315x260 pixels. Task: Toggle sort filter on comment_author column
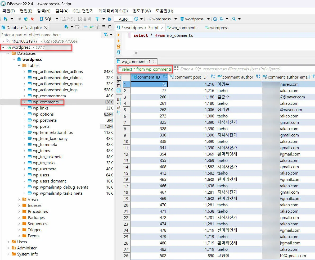pos(258,77)
